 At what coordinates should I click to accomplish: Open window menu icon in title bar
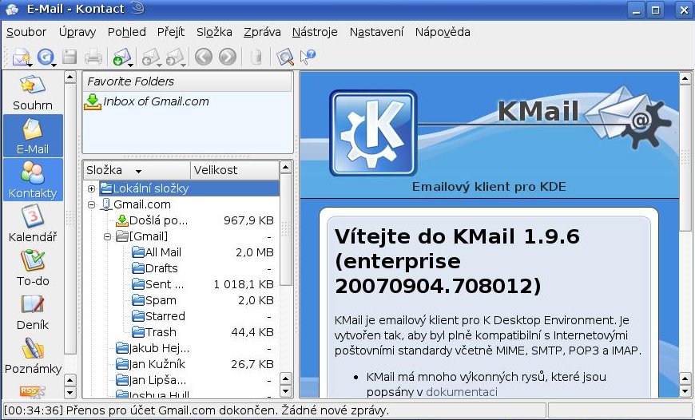click(12, 9)
